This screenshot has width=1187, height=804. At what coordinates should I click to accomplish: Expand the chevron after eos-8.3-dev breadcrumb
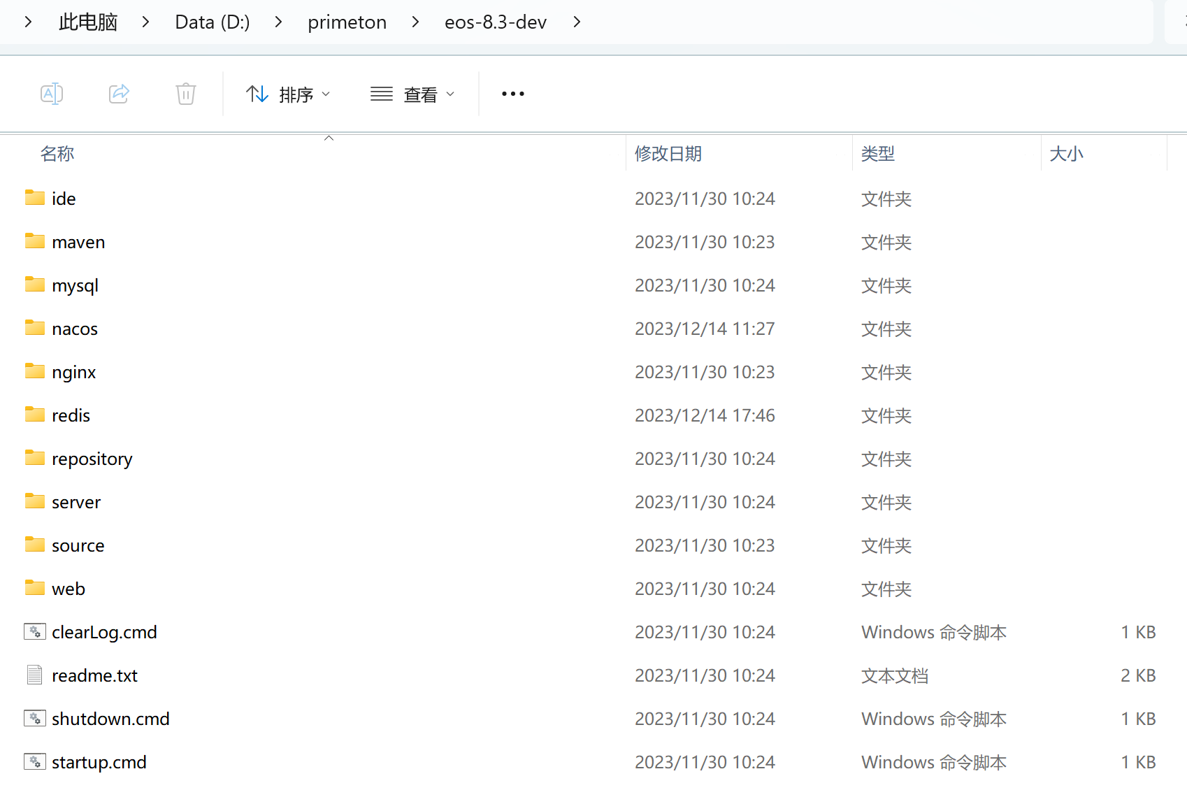[577, 22]
